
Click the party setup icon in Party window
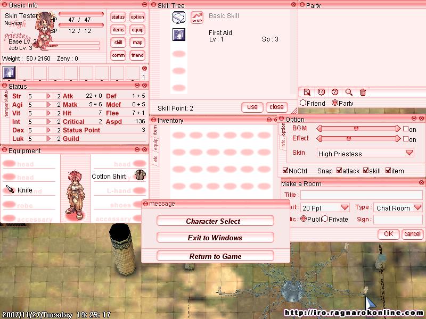pyautogui.click(x=307, y=92)
